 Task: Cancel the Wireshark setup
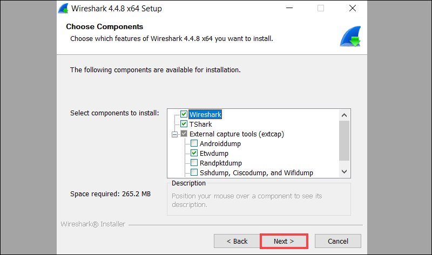point(338,241)
